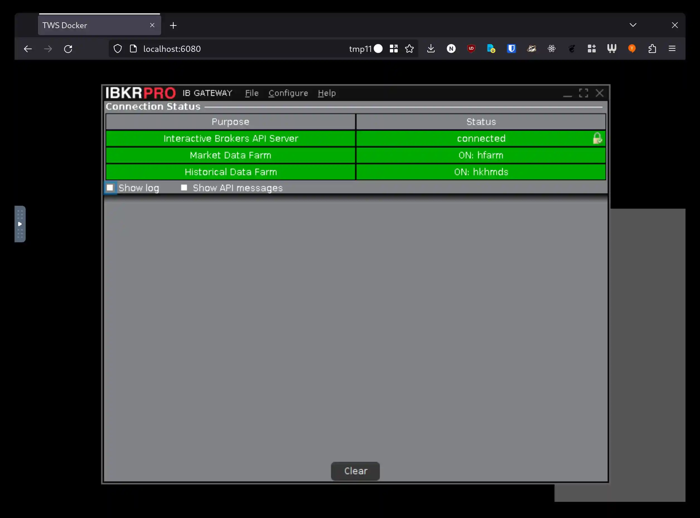Expand the noVNC side control panel

[x=20, y=224]
